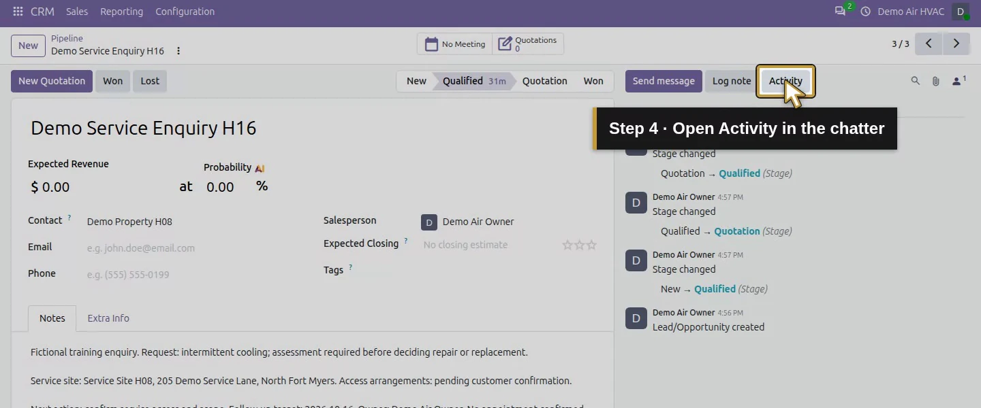The height and width of the screenshot is (408, 981).
Task: Set priority with the first star
Action: pos(567,245)
